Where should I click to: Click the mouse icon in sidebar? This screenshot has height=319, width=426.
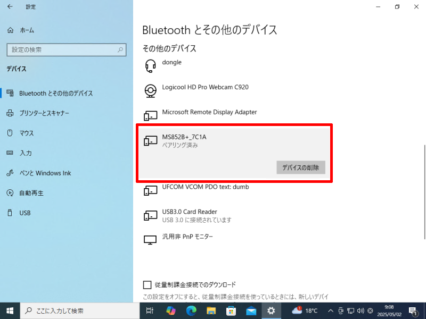[10, 133]
